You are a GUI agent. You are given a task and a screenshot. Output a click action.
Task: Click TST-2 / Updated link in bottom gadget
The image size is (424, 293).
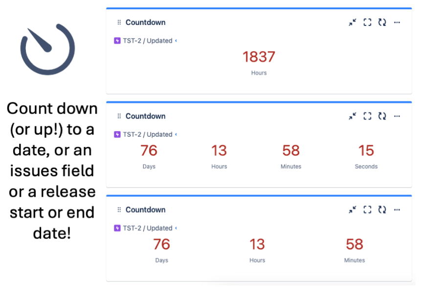[147, 229]
